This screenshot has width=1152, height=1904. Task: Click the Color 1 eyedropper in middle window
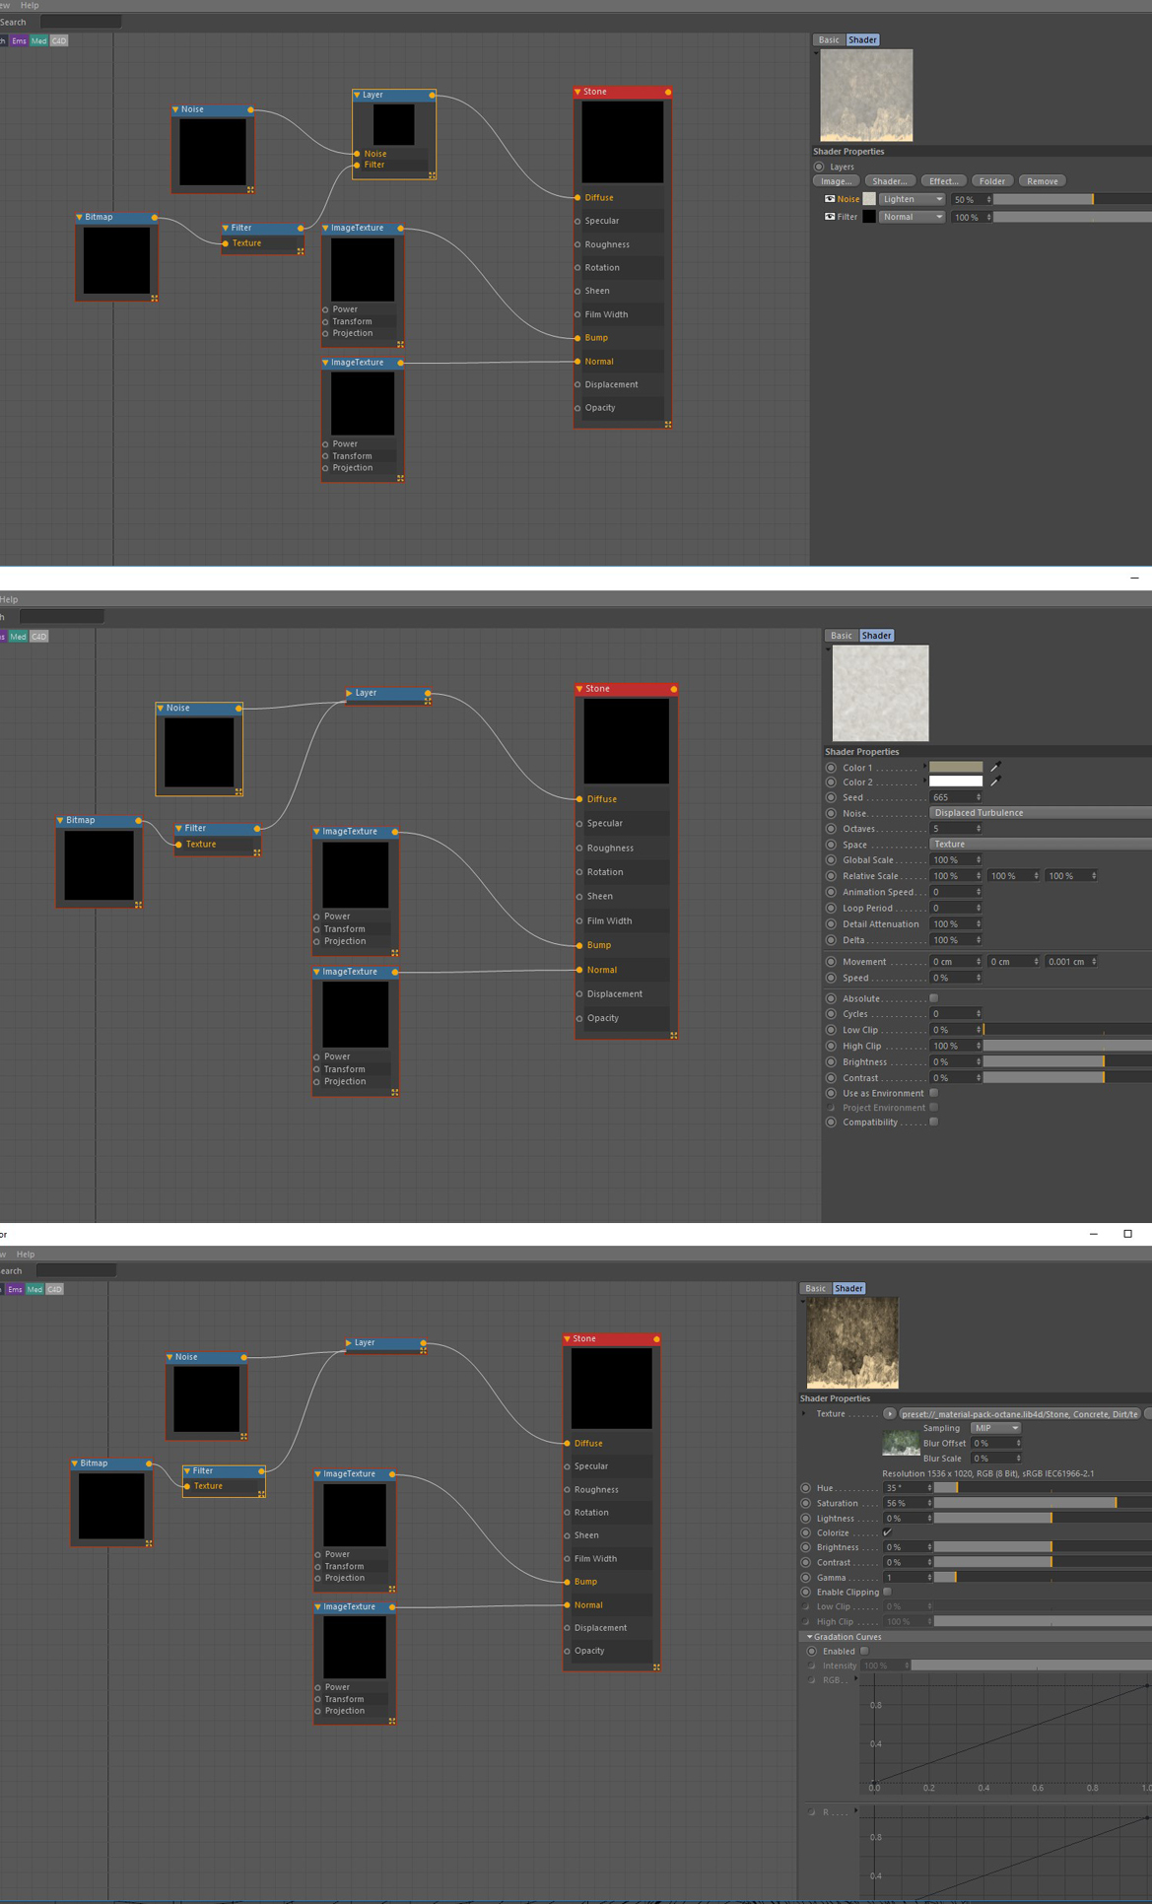tap(995, 767)
